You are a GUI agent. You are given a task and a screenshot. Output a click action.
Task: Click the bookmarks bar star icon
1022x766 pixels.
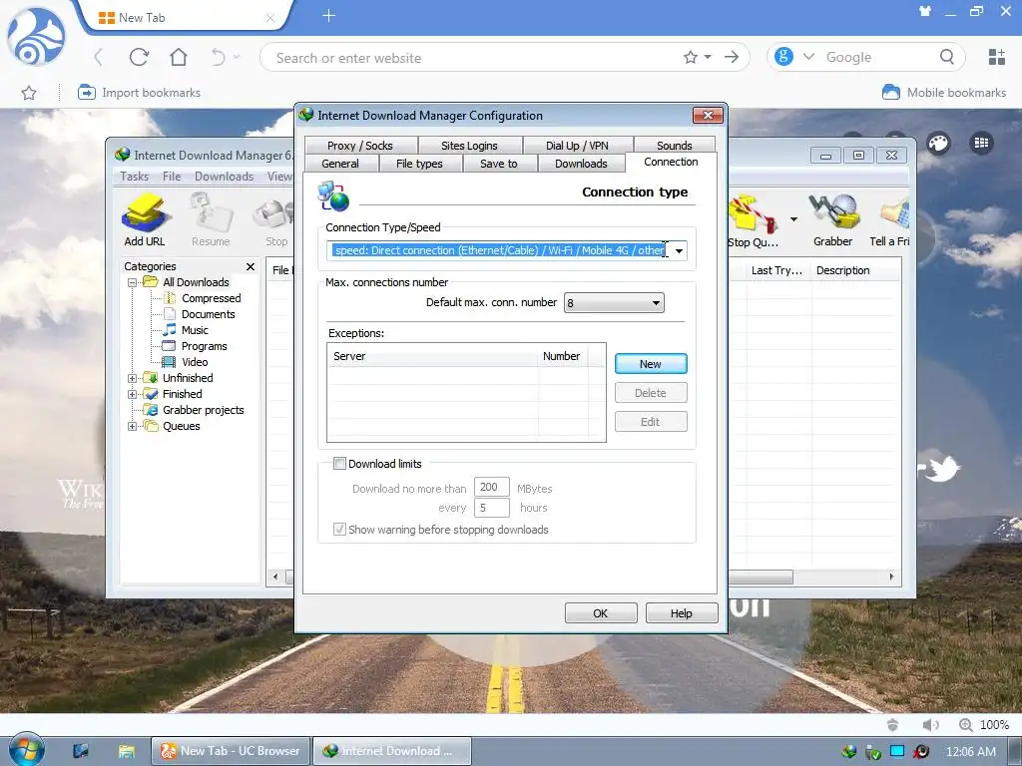[x=29, y=93]
